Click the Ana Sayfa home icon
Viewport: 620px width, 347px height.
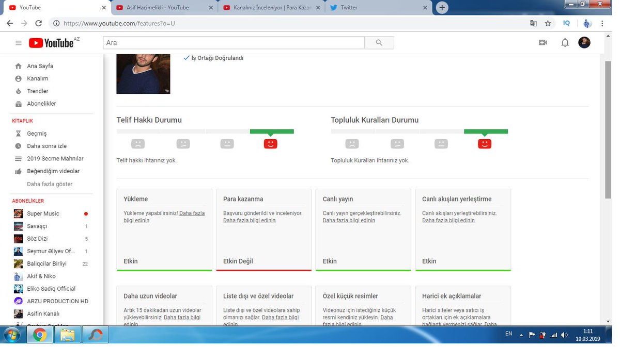coord(19,66)
